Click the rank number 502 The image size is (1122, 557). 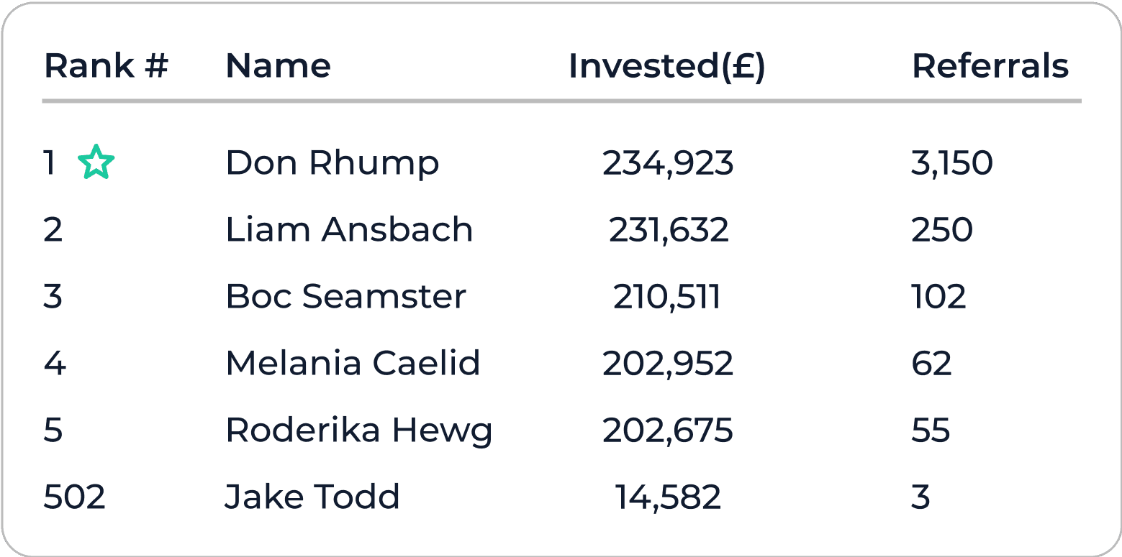click(x=75, y=497)
